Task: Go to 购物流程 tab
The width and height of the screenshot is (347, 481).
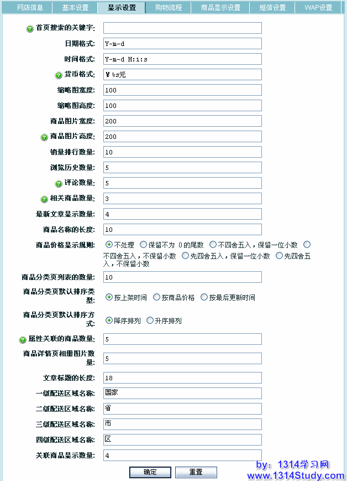Action: (x=169, y=8)
